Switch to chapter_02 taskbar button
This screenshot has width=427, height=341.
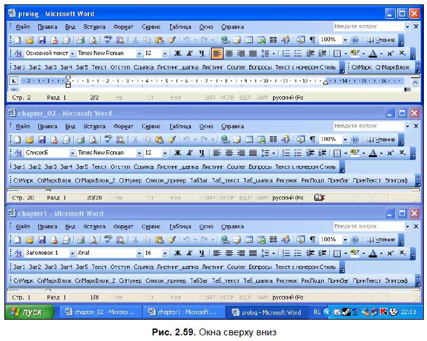[x=100, y=312]
